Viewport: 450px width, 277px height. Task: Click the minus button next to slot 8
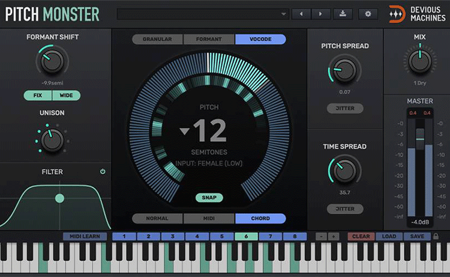coord(321,236)
